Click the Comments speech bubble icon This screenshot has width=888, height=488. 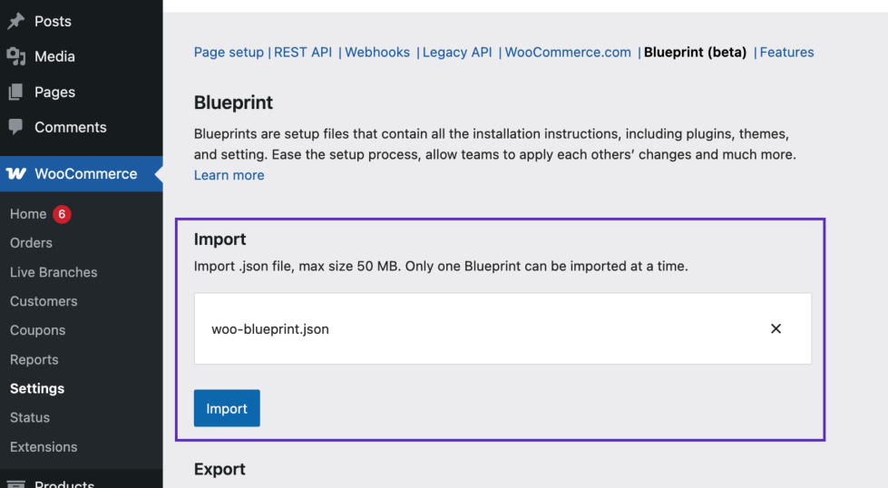click(15, 127)
